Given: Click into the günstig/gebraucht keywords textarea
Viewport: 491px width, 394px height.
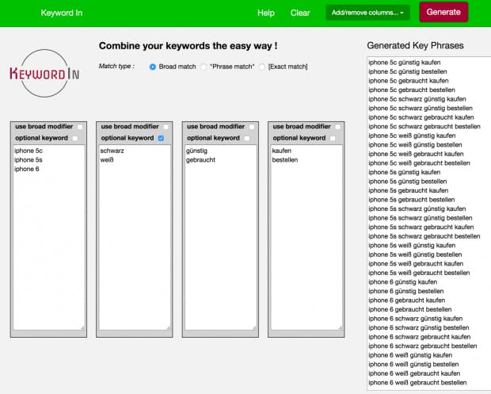Looking at the screenshot, I should click(x=220, y=237).
